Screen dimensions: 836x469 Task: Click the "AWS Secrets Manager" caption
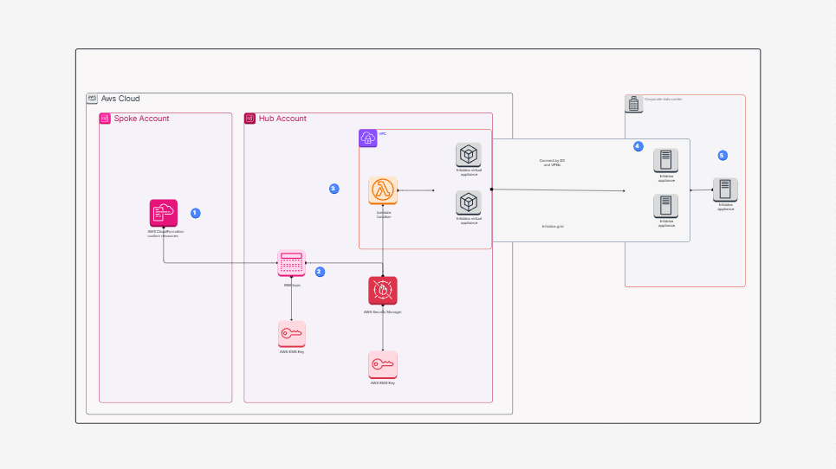pyautogui.click(x=383, y=312)
